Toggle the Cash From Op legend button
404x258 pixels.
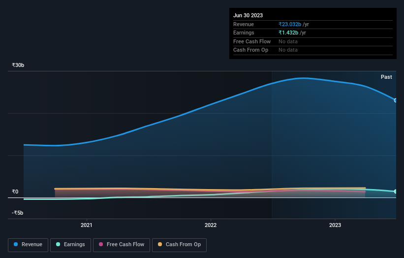(x=179, y=245)
